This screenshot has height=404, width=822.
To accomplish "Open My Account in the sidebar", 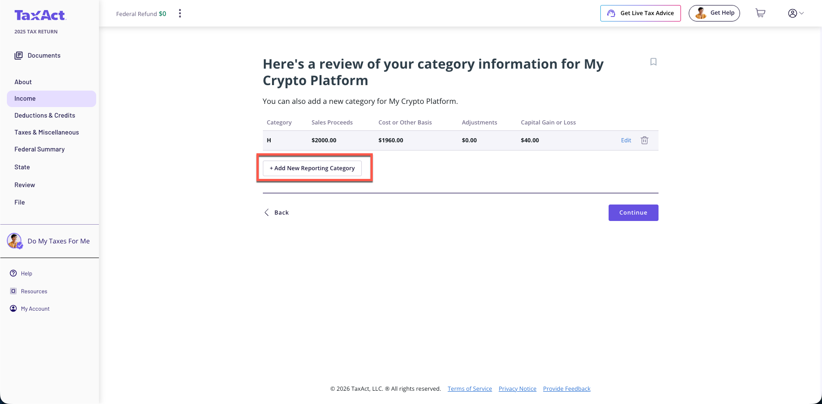I will (35, 309).
